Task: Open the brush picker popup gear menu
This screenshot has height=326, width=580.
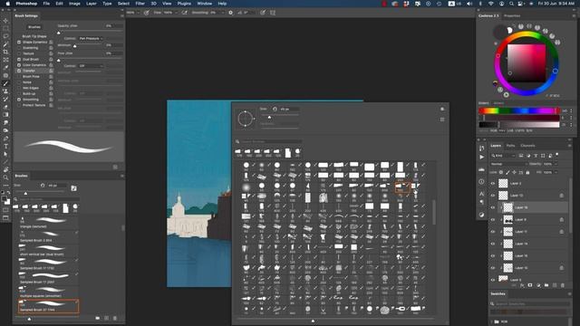Action: 442,109
